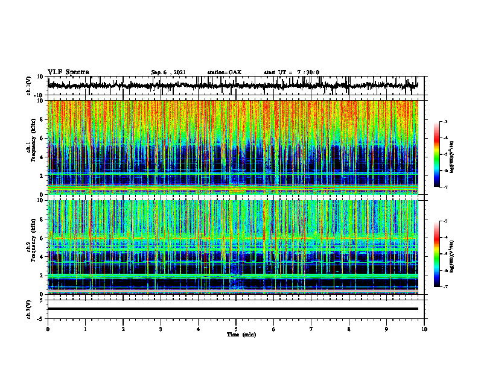Click the "10" tick on ch.2 frequency axis
Screen dimensions: 478x369
pyautogui.click(x=40, y=200)
